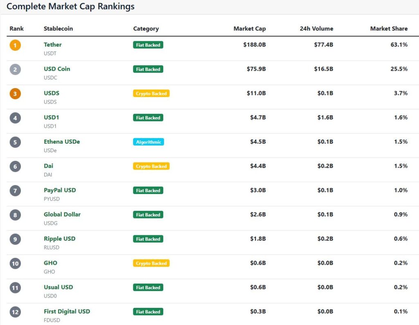Select the $1.6B volume value
This screenshot has width=419, height=325.
(x=325, y=117)
